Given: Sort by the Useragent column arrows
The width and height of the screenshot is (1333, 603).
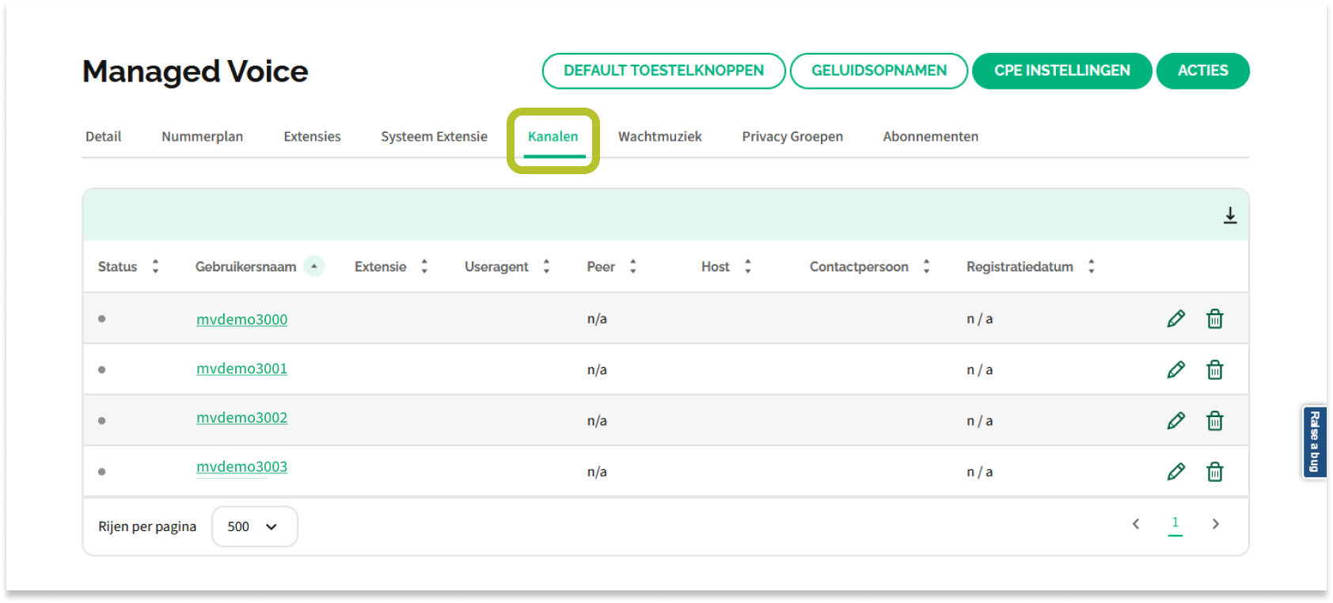Looking at the screenshot, I should tap(546, 267).
